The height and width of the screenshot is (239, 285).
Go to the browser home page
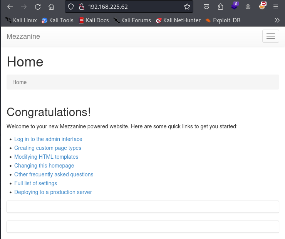pos(51,7)
